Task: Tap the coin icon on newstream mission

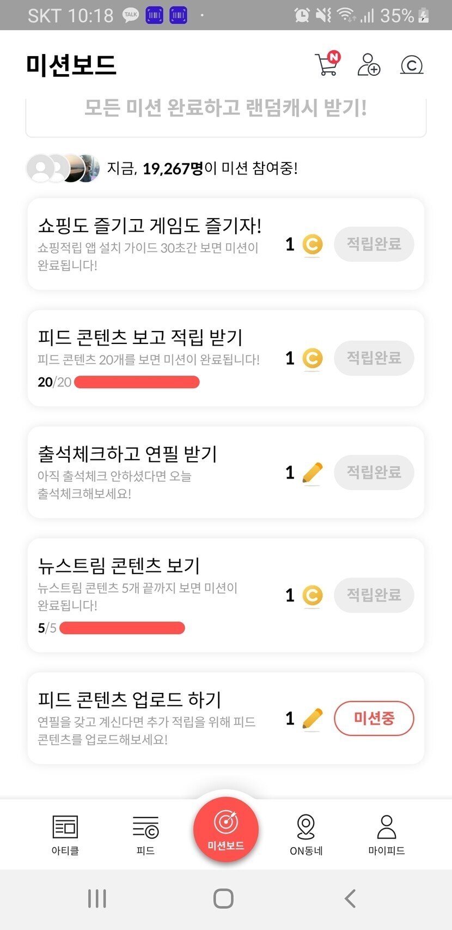Action: pyautogui.click(x=312, y=595)
